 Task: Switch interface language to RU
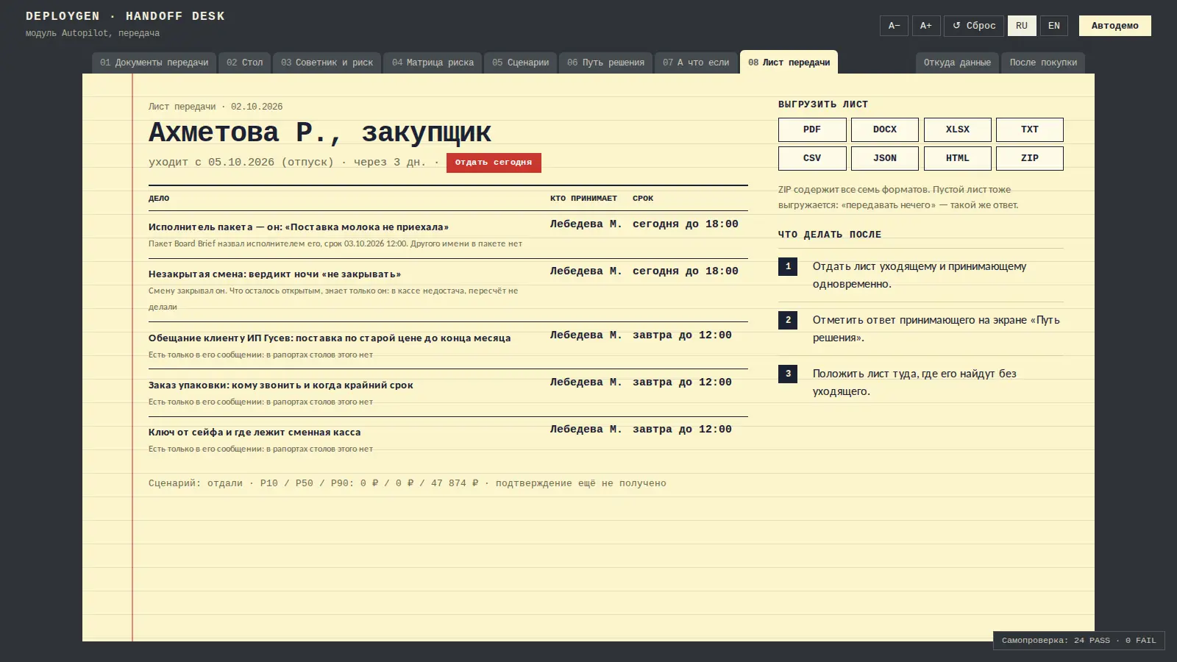[x=1022, y=26]
